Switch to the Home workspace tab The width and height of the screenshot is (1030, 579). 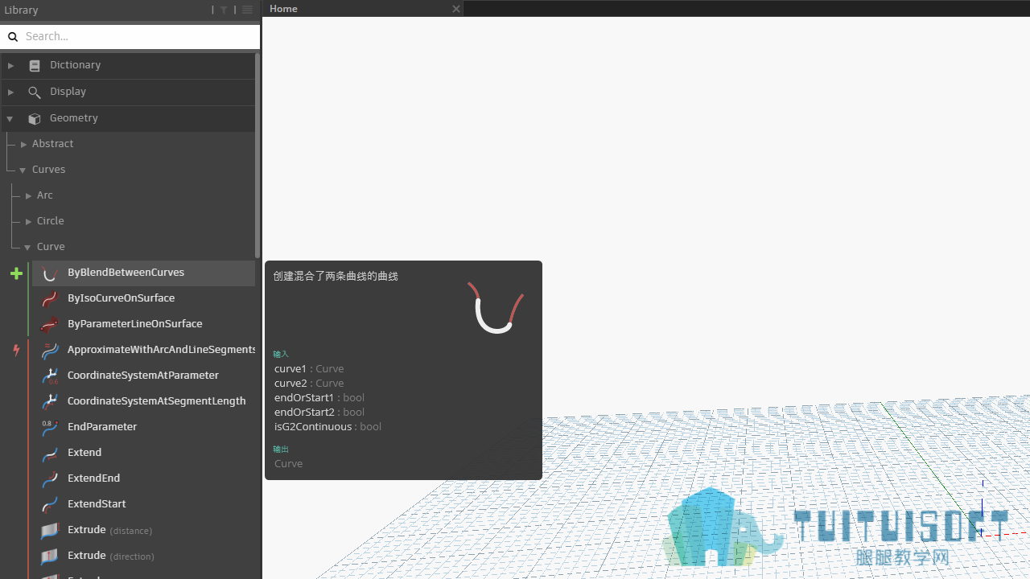(363, 9)
